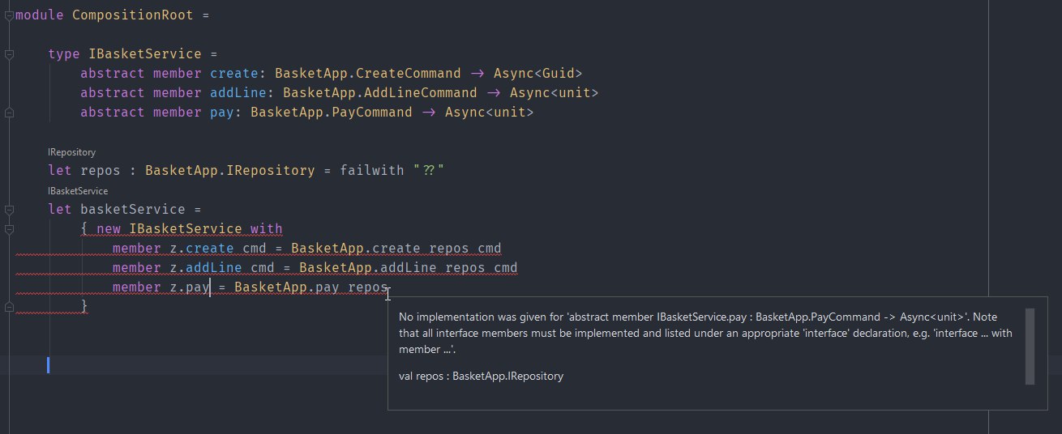The height and width of the screenshot is (434, 1062).
Task: Collapse the type IBasketService fold marker
Action: click(8, 54)
